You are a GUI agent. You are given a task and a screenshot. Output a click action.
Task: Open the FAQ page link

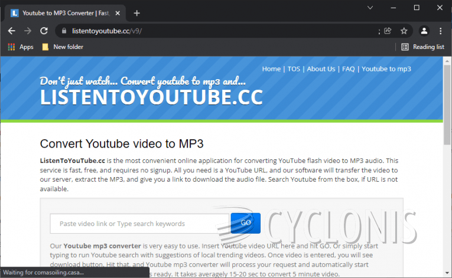pyautogui.click(x=348, y=69)
